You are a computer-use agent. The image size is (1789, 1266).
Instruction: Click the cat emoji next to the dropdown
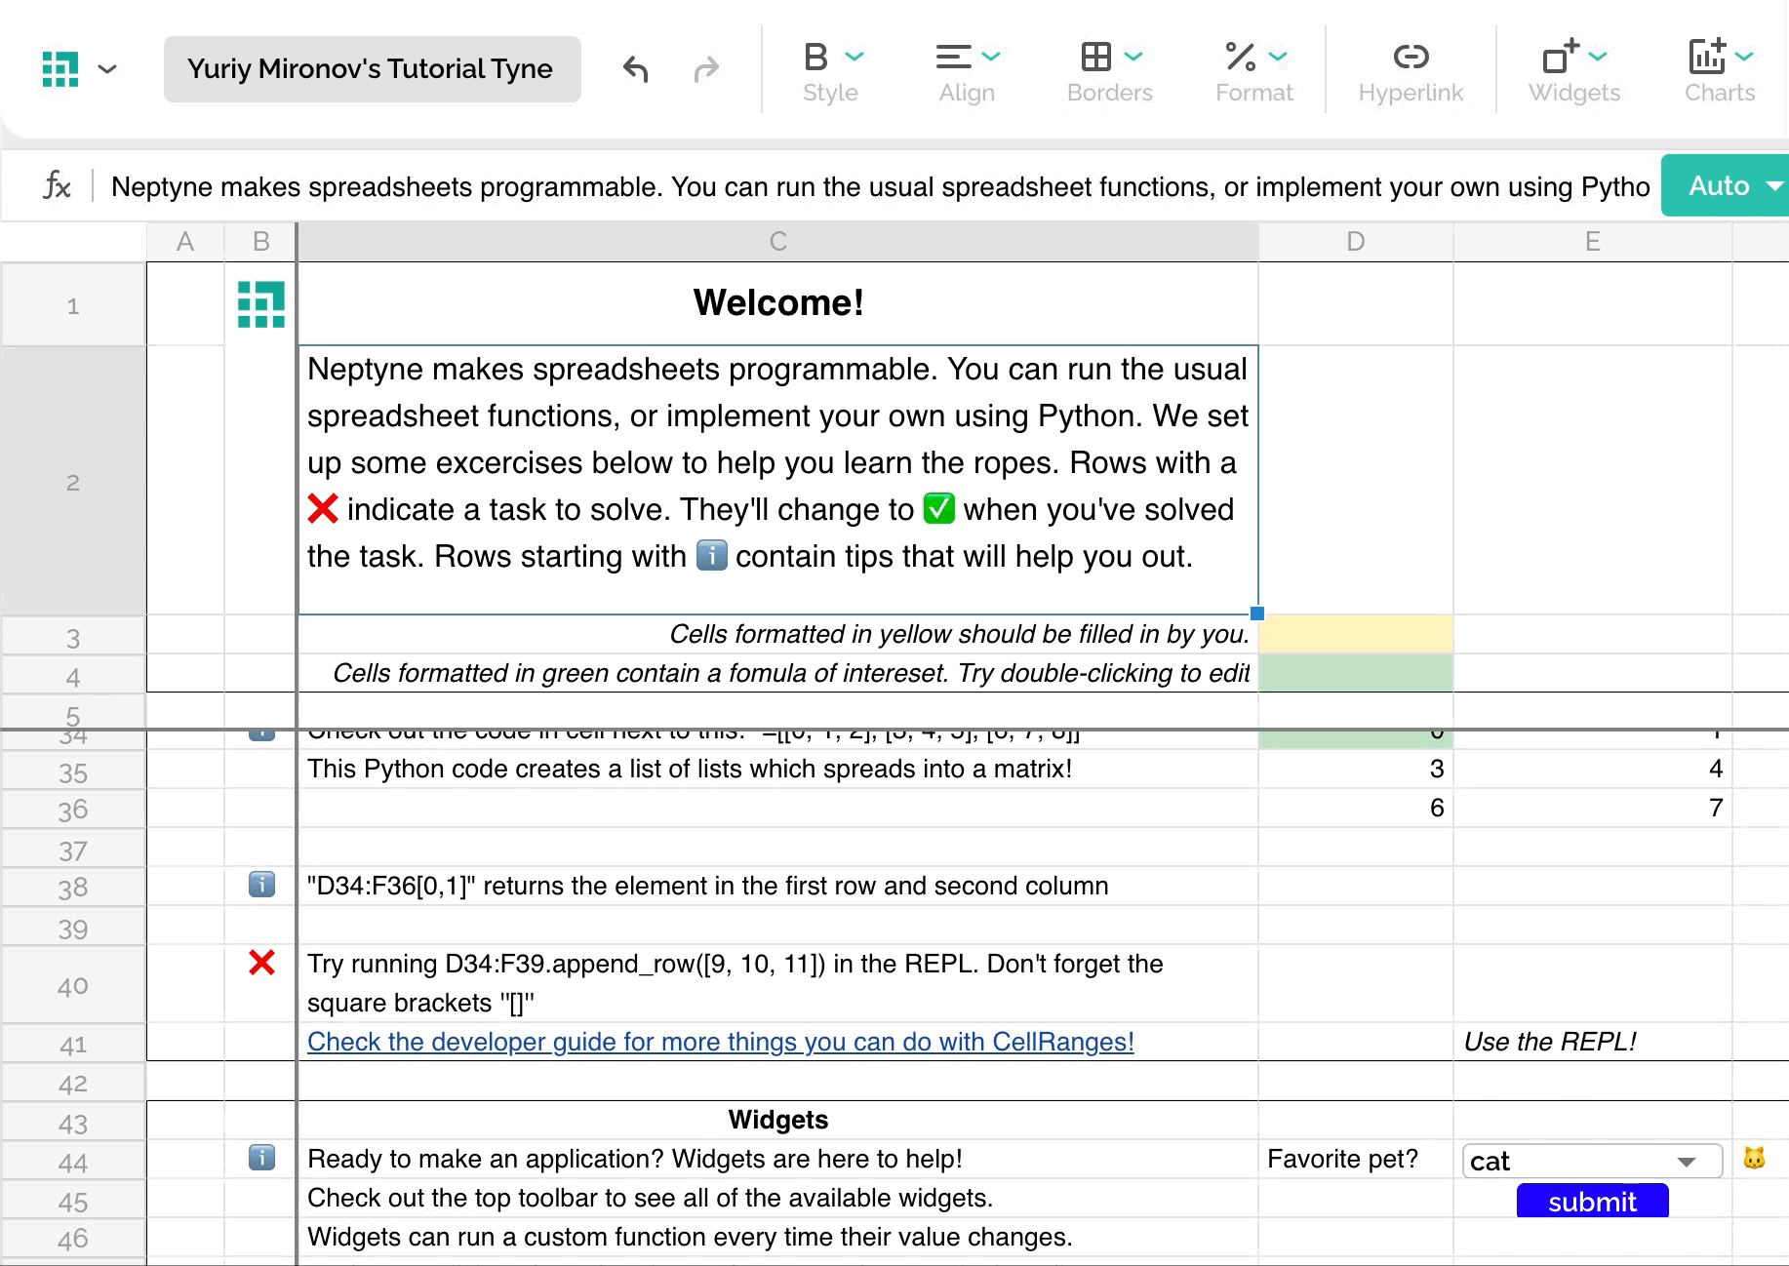coord(1754,1158)
